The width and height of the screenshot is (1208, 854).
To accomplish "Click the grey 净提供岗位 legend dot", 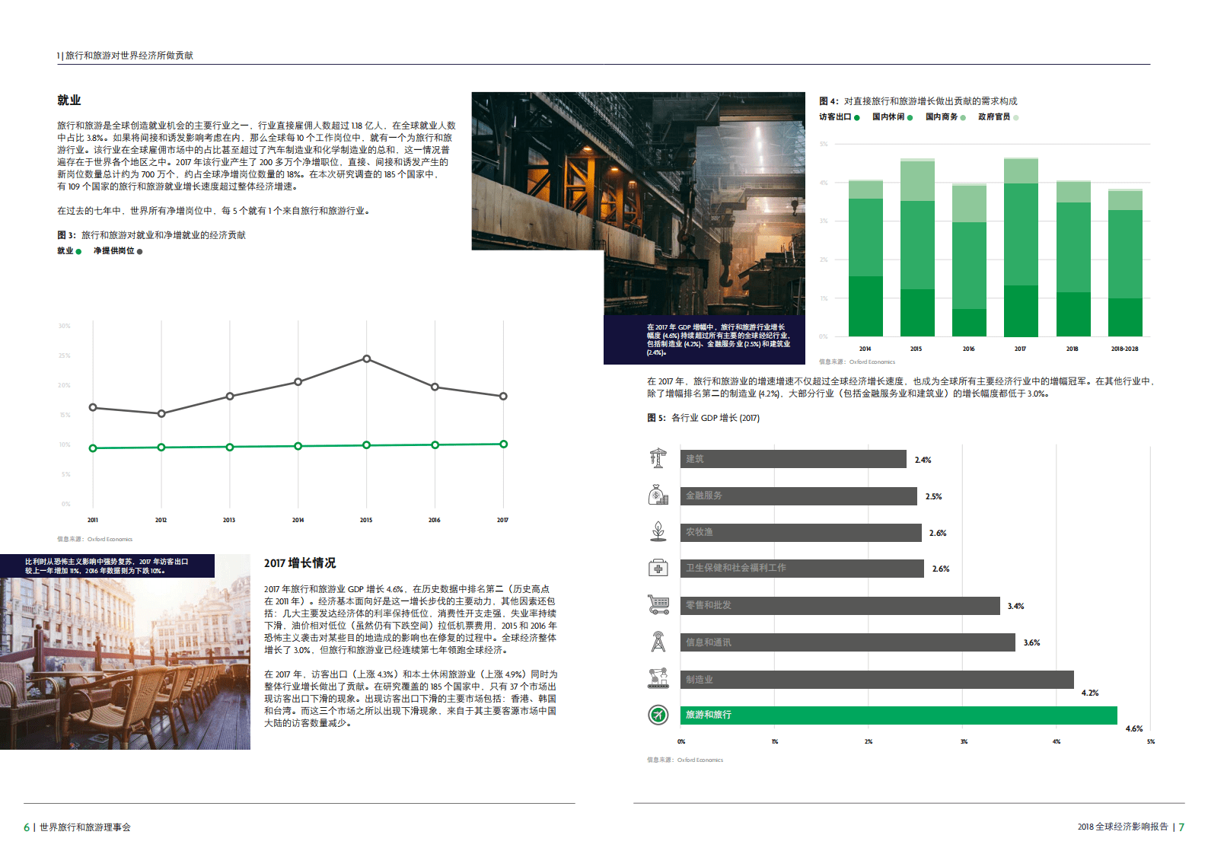I will pyautogui.click(x=139, y=251).
